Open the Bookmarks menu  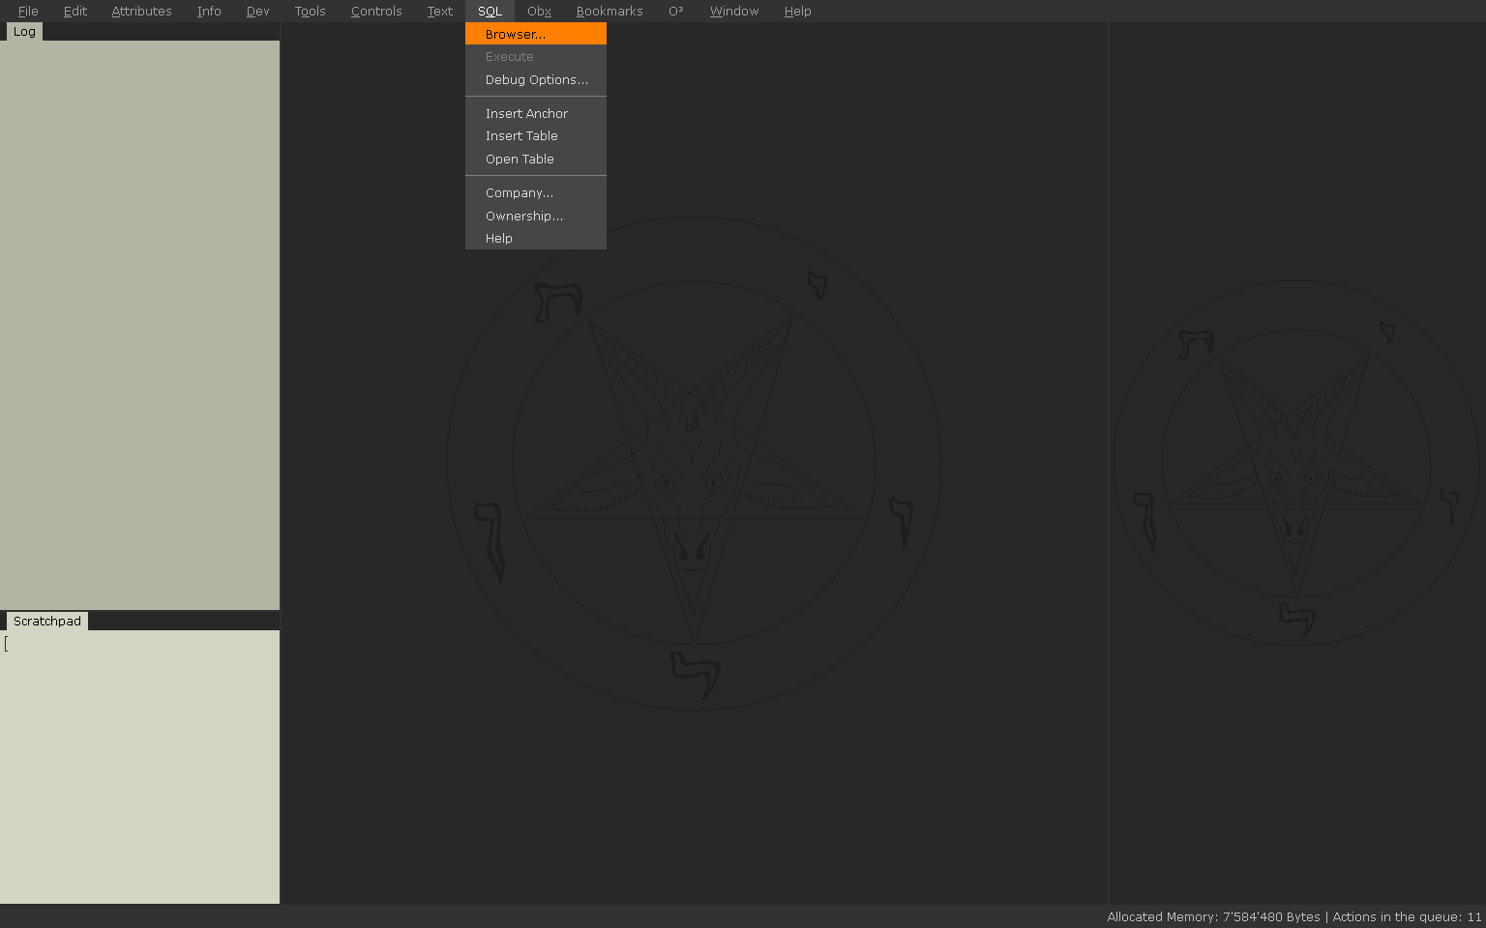609,12
